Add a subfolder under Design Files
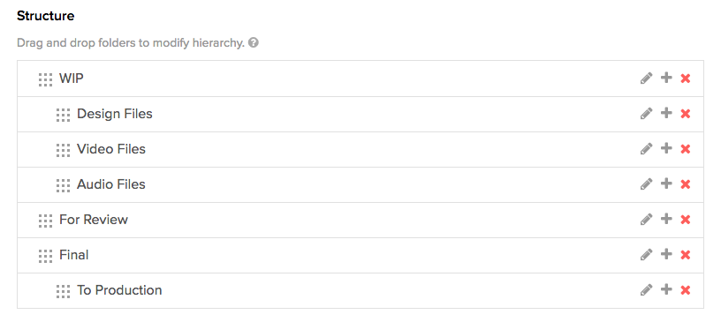Viewport: 721px width, 322px height. click(666, 113)
